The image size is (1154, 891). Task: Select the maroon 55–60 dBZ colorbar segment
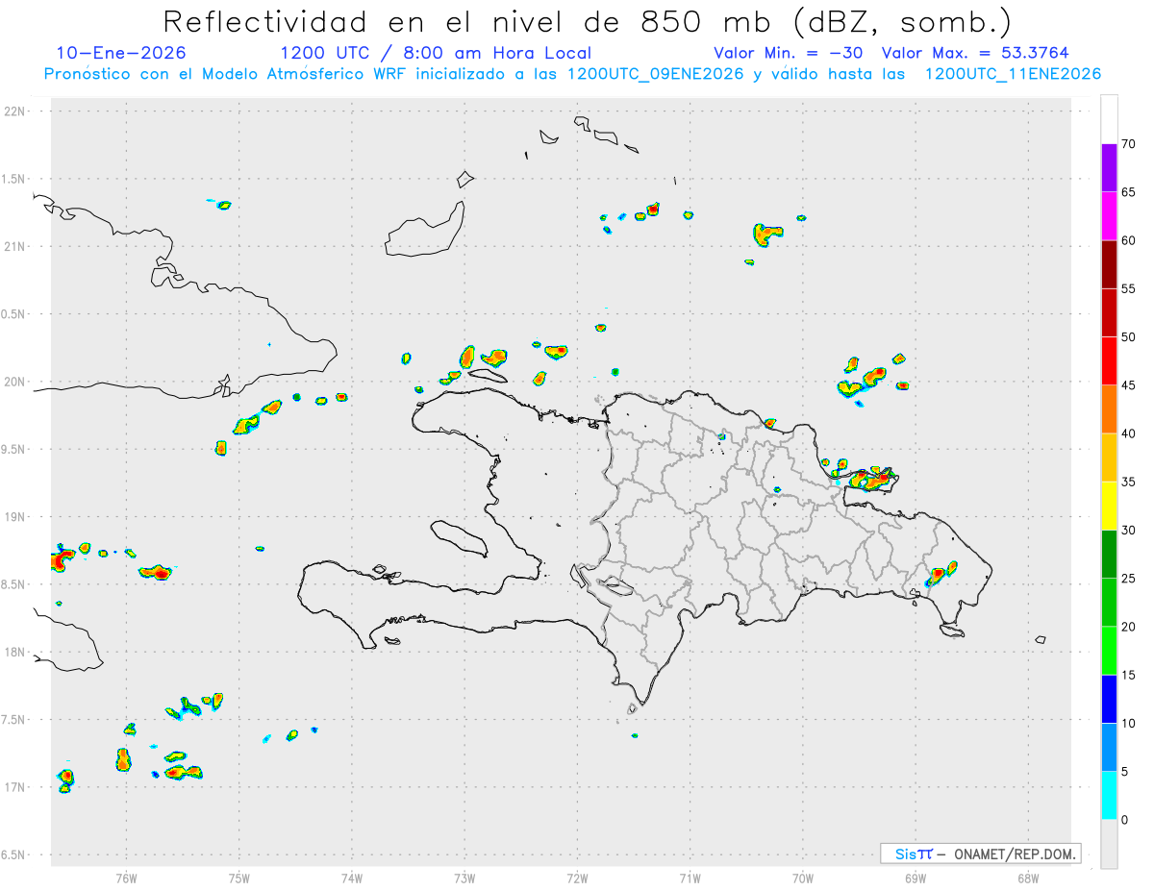pos(1109,264)
